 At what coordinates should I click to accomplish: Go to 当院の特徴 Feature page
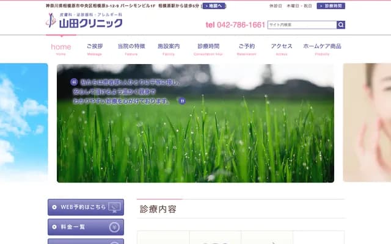pos(131,49)
